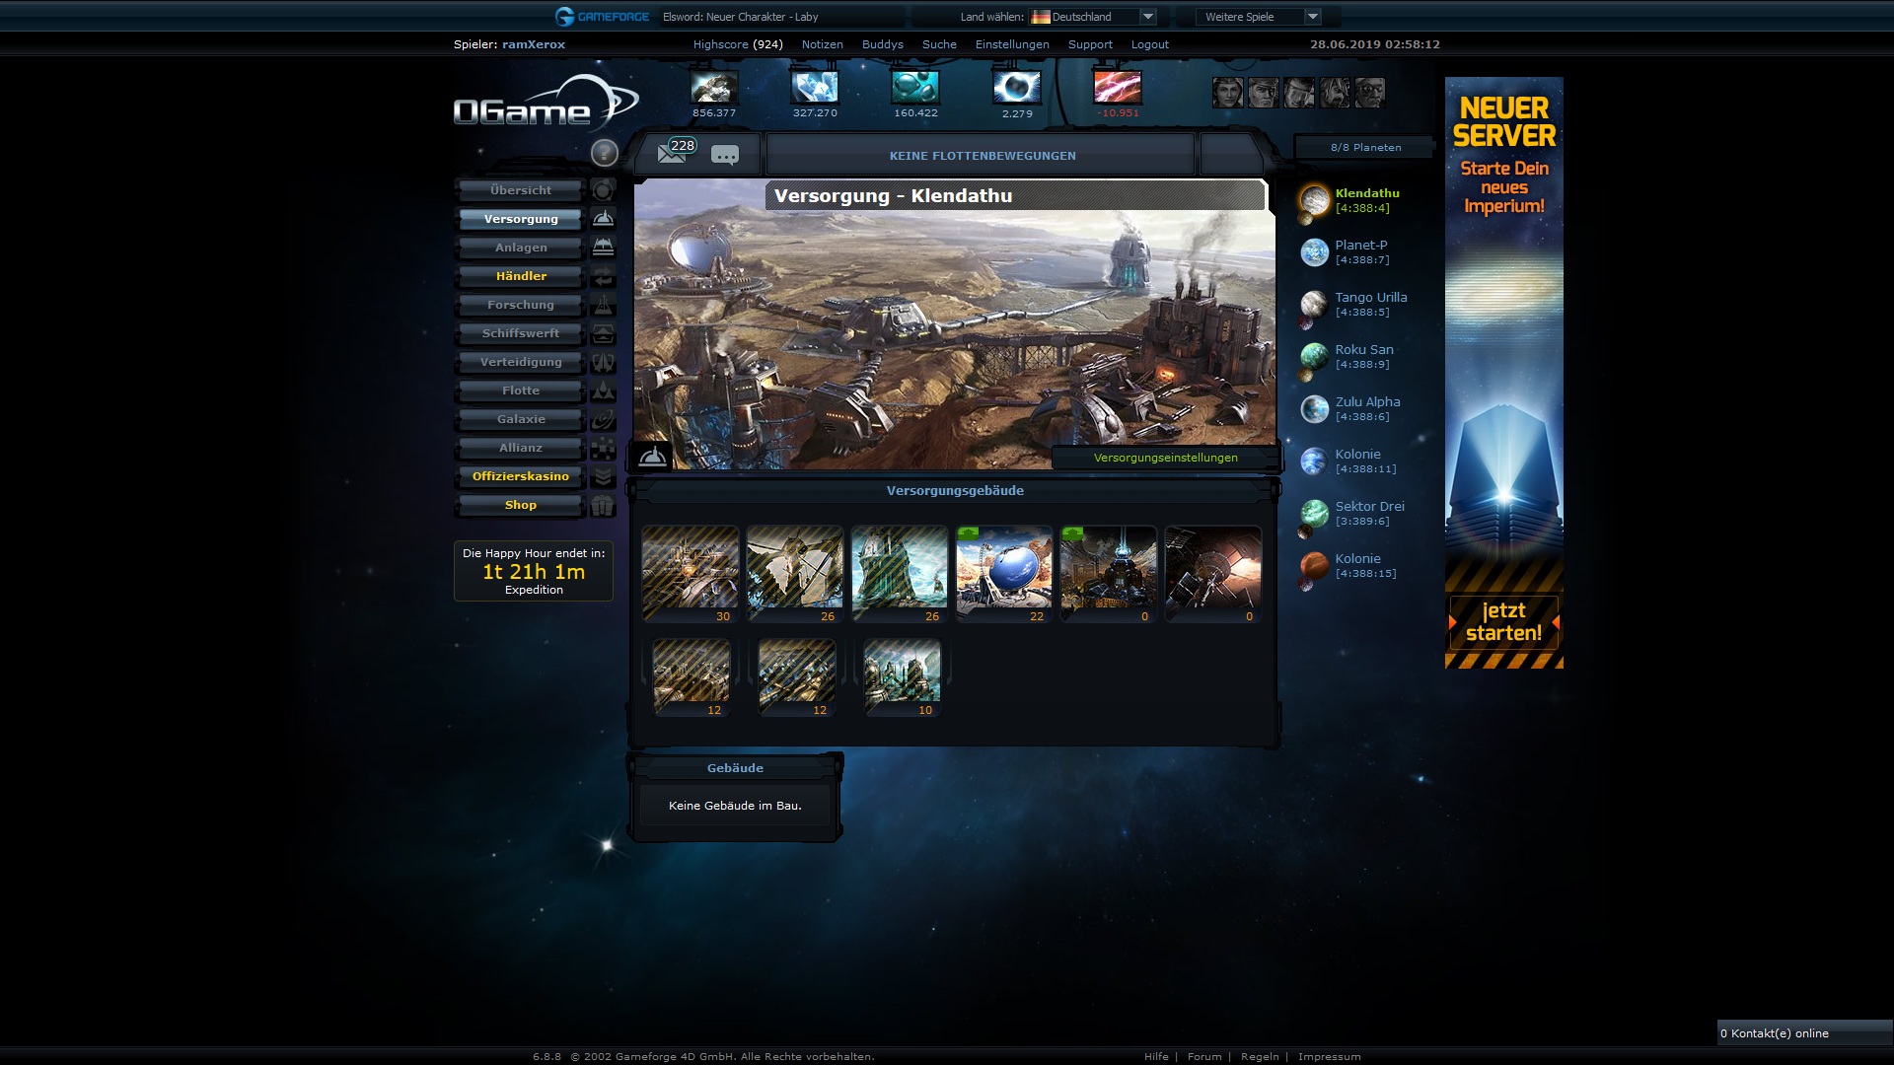Select metal mine building level 30

[x=691, y=572]
